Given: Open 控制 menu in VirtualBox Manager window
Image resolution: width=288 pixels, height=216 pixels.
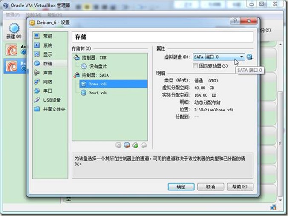Looking at the screenshot, I should pyautogui.click(x=33, y=15).
